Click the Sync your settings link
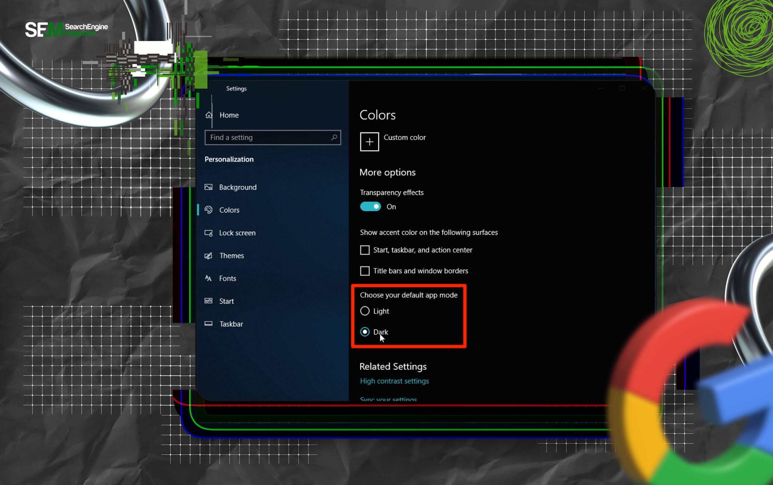 pyautogui.click(x=388, y=399)
